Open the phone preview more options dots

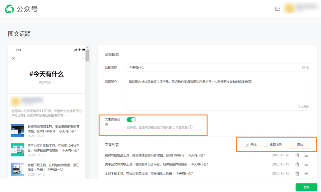pos(83,58)
